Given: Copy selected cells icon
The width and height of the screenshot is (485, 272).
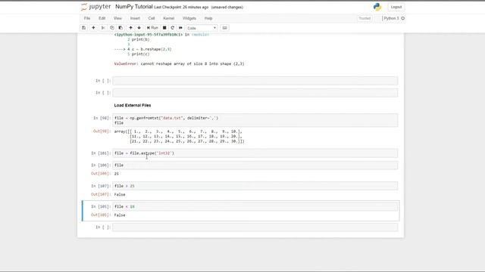Looking at the screenshot, I should coord(112,28).
